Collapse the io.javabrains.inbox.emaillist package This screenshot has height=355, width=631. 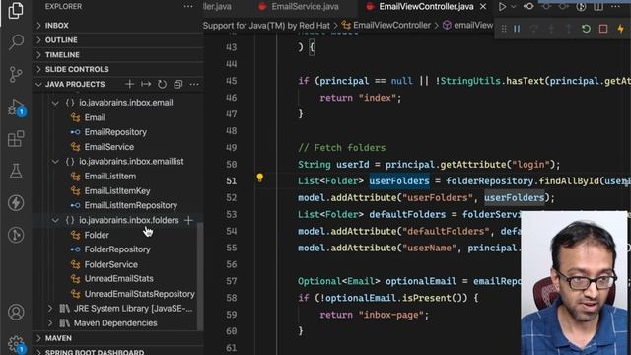pyautogui.click(x=55, y=162)
